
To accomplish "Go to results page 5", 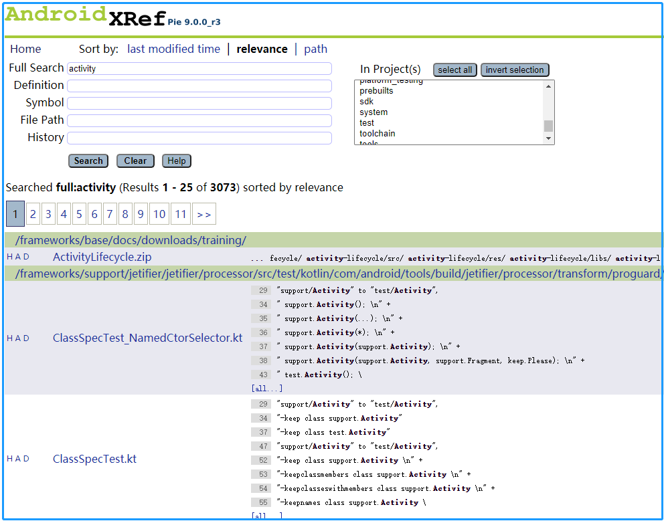I will point(79,215).
